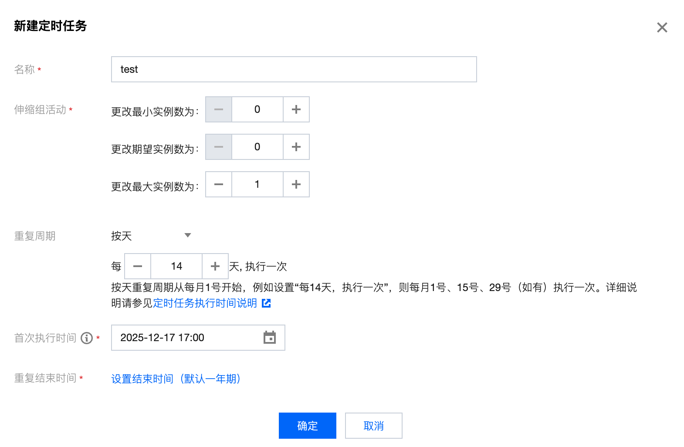Increase the maximum instance count
The width and height of the screenshot is (684, 447).
tap(296, 184)
